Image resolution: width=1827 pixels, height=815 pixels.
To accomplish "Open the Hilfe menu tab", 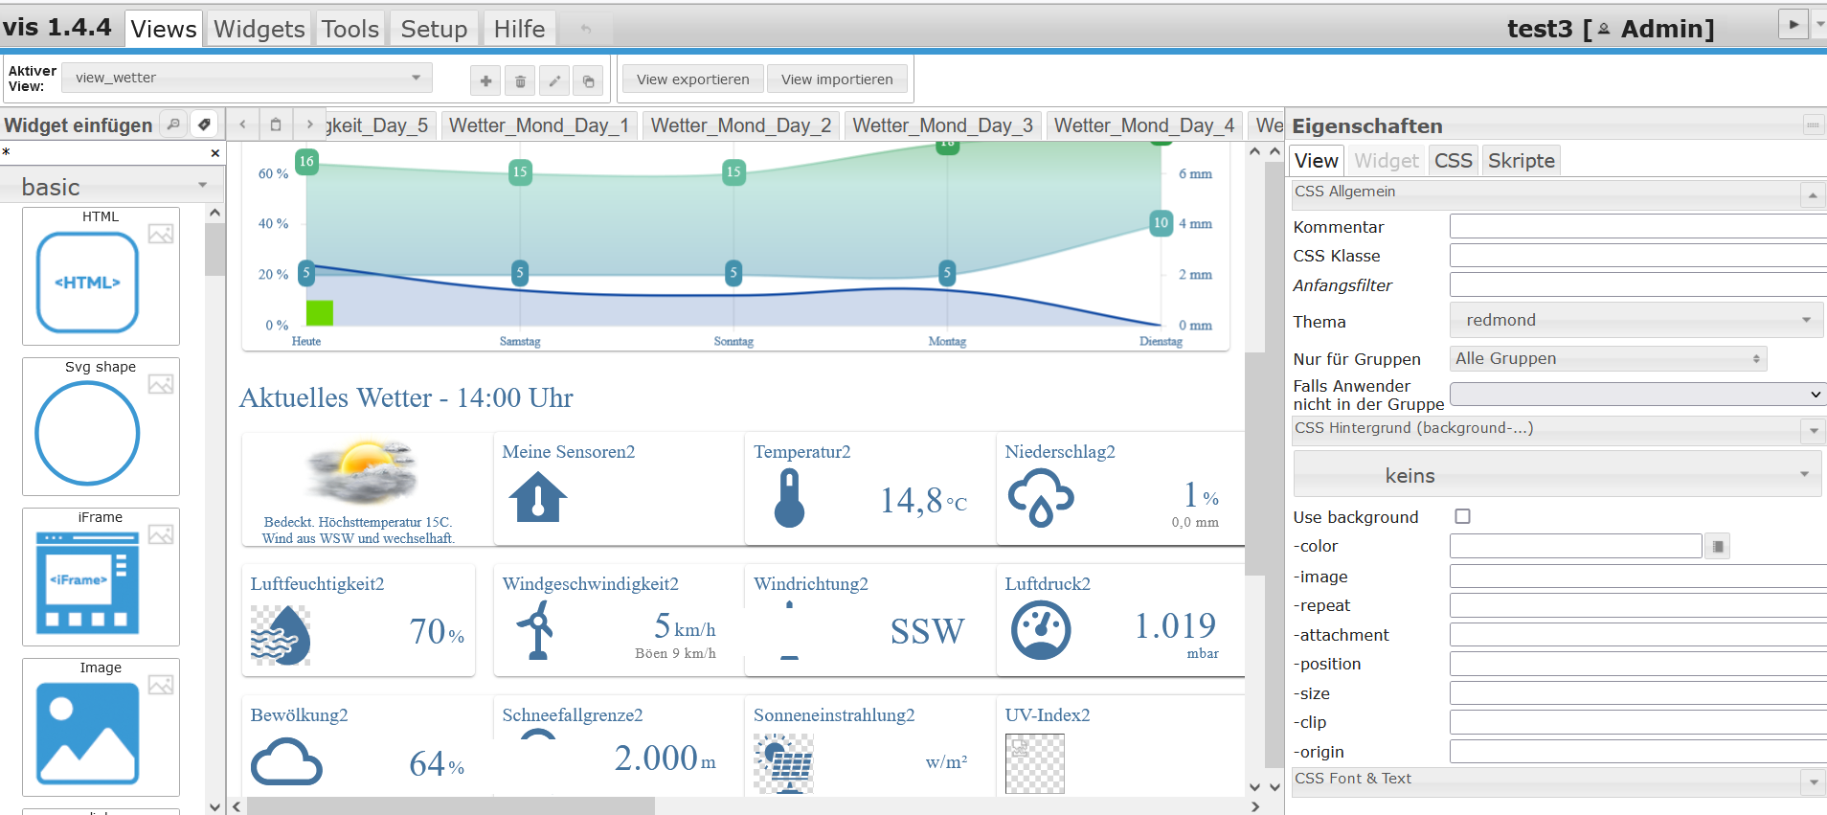I will 519,29.
